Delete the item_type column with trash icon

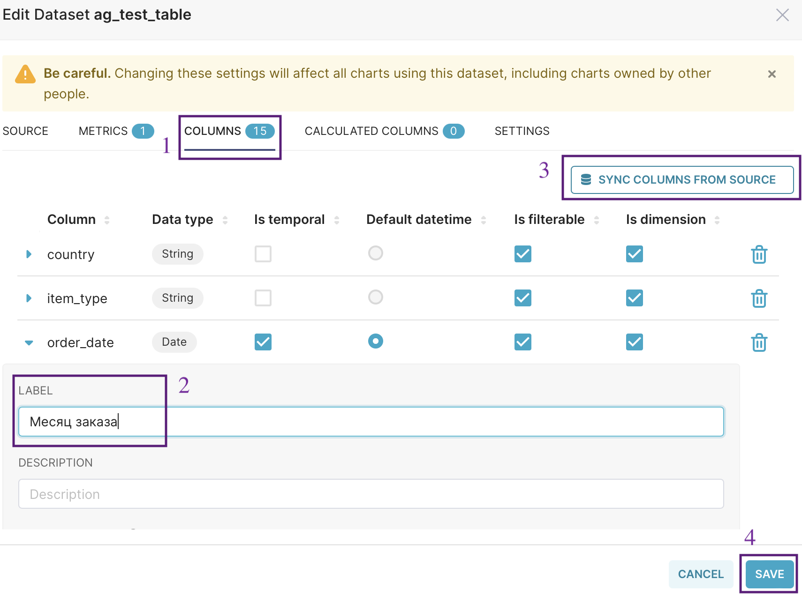point(759,298)
